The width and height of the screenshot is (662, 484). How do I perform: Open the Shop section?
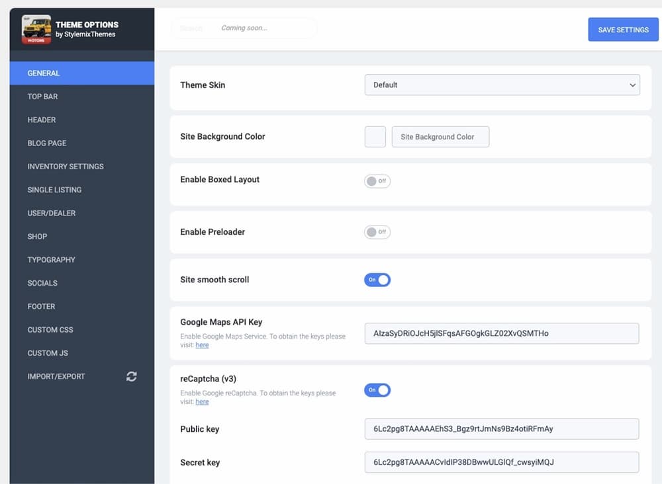coord(82,237)
